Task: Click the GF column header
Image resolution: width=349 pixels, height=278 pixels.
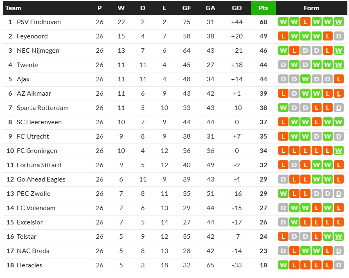Action: 187,8
